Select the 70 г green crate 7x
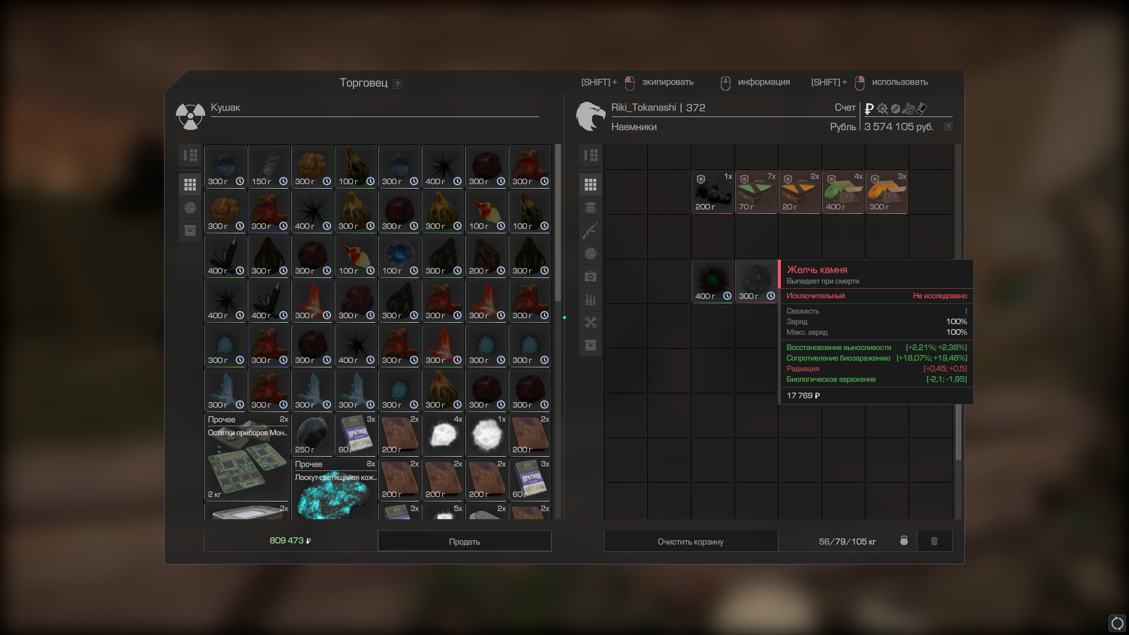The image size is (1129, 635). (x=756, y=192)
